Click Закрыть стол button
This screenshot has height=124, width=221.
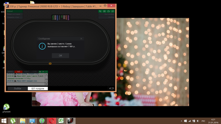(15, 17)
